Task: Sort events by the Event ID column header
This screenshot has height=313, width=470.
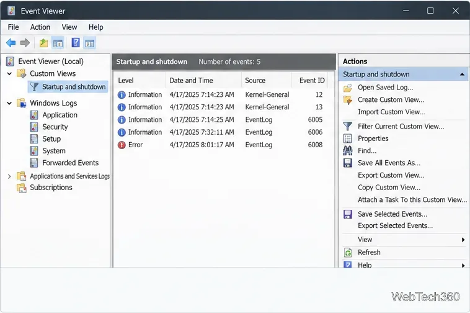Action: 309,81
